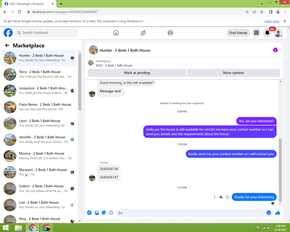Open Learn more link in update bar
Image resolution: width=290 pixels, height=232 pixels.
pos(272,21)
